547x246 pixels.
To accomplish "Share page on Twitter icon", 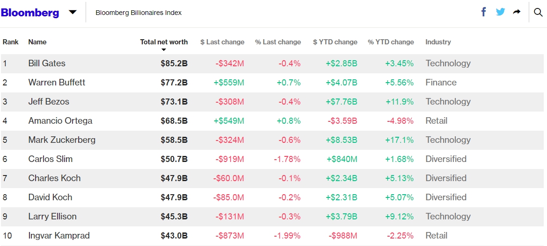I will click(x=500, y=12).
